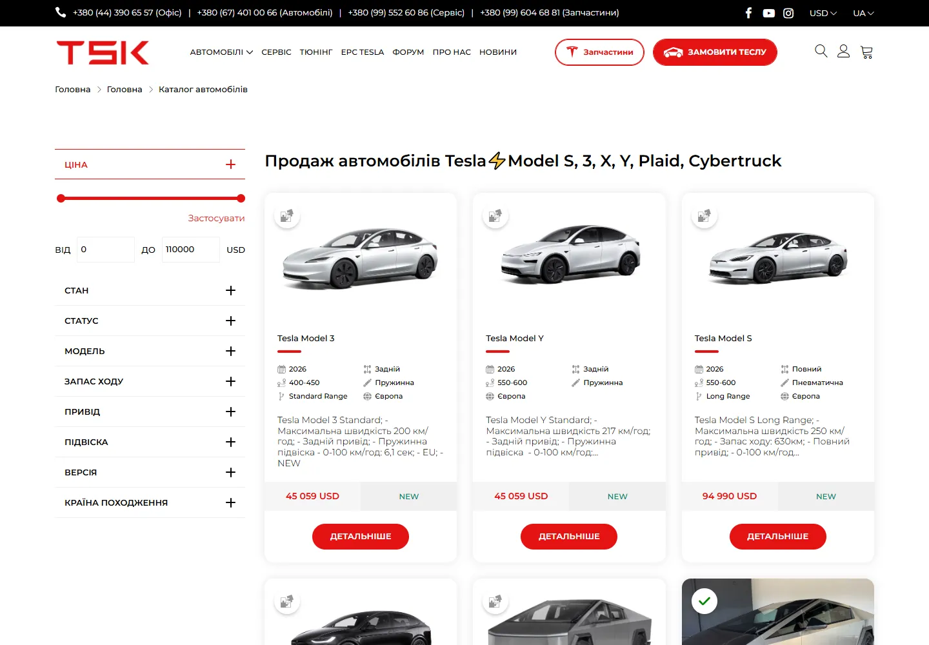Click the Запчастини button
Viewport: 929px width, 645px height.
point(599,52)
